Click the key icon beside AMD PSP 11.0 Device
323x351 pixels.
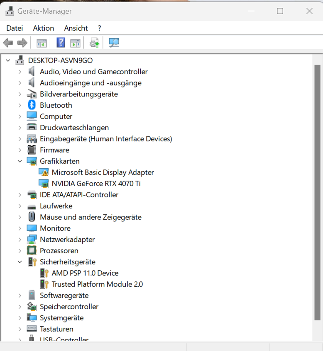[44, 273]
